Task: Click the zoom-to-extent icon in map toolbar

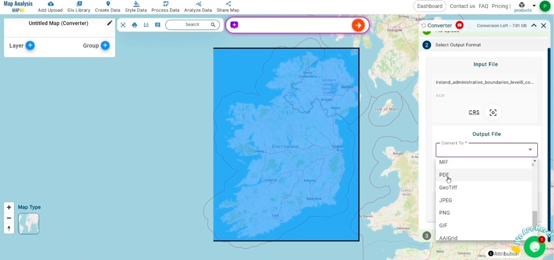Action: click(123, 25)
